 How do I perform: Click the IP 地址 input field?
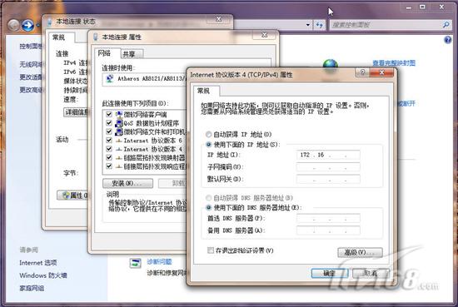click(328, 155)
